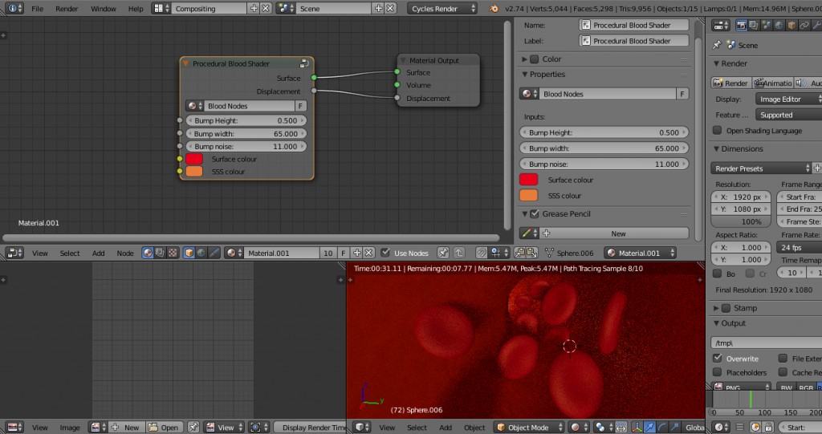The image size is (822, 434).
Task: Switch to the World properties tab icon
Action: (779, 25)
